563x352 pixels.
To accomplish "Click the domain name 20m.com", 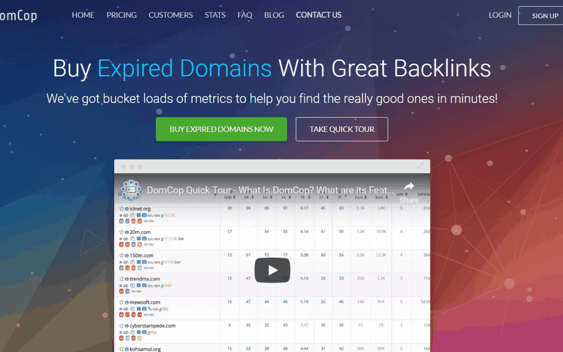I will tap(140, 232).
